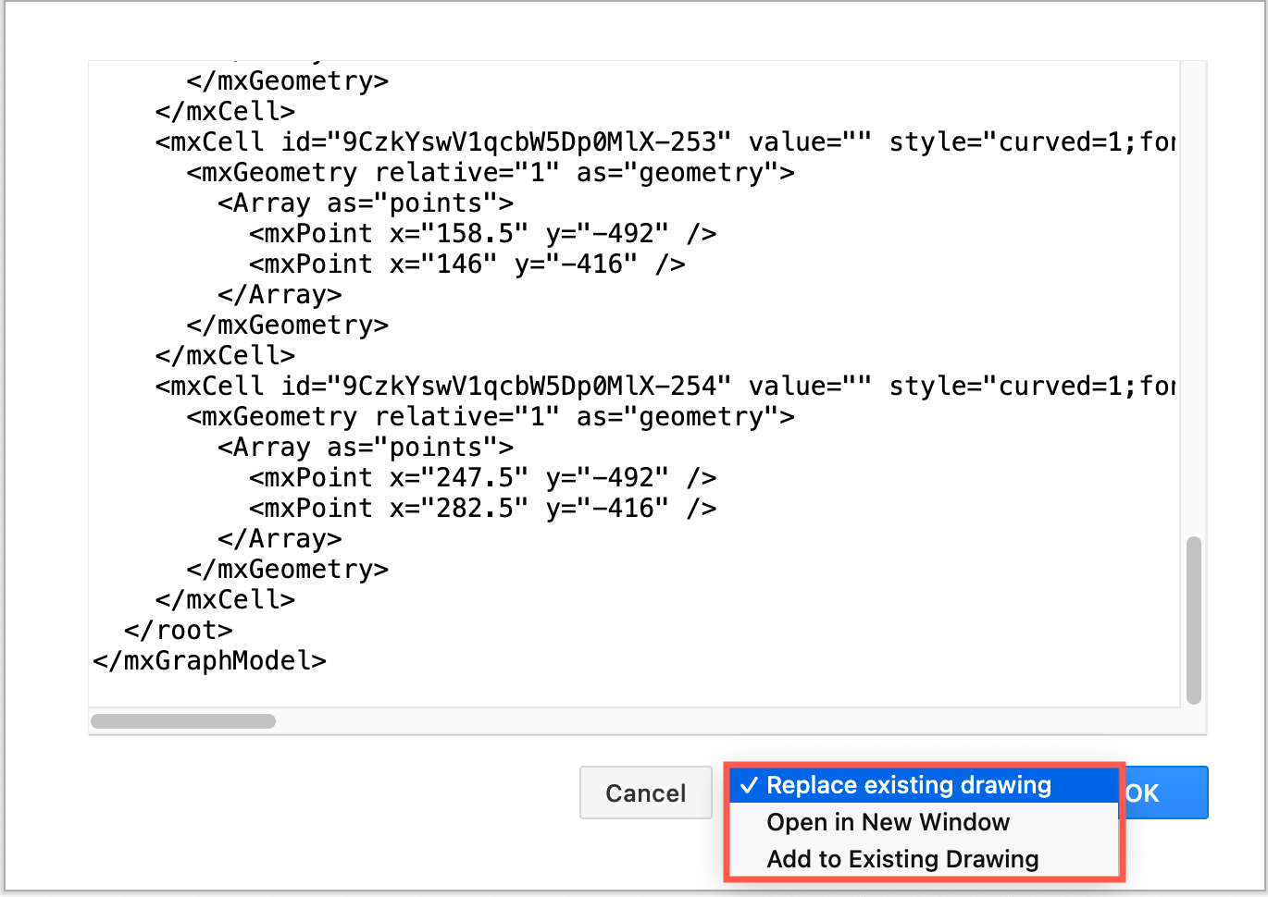Screen dimensions: 1268x897
Task: Click the Array as="points" element text
Action: pyautogui.click(x=364, y=203)
